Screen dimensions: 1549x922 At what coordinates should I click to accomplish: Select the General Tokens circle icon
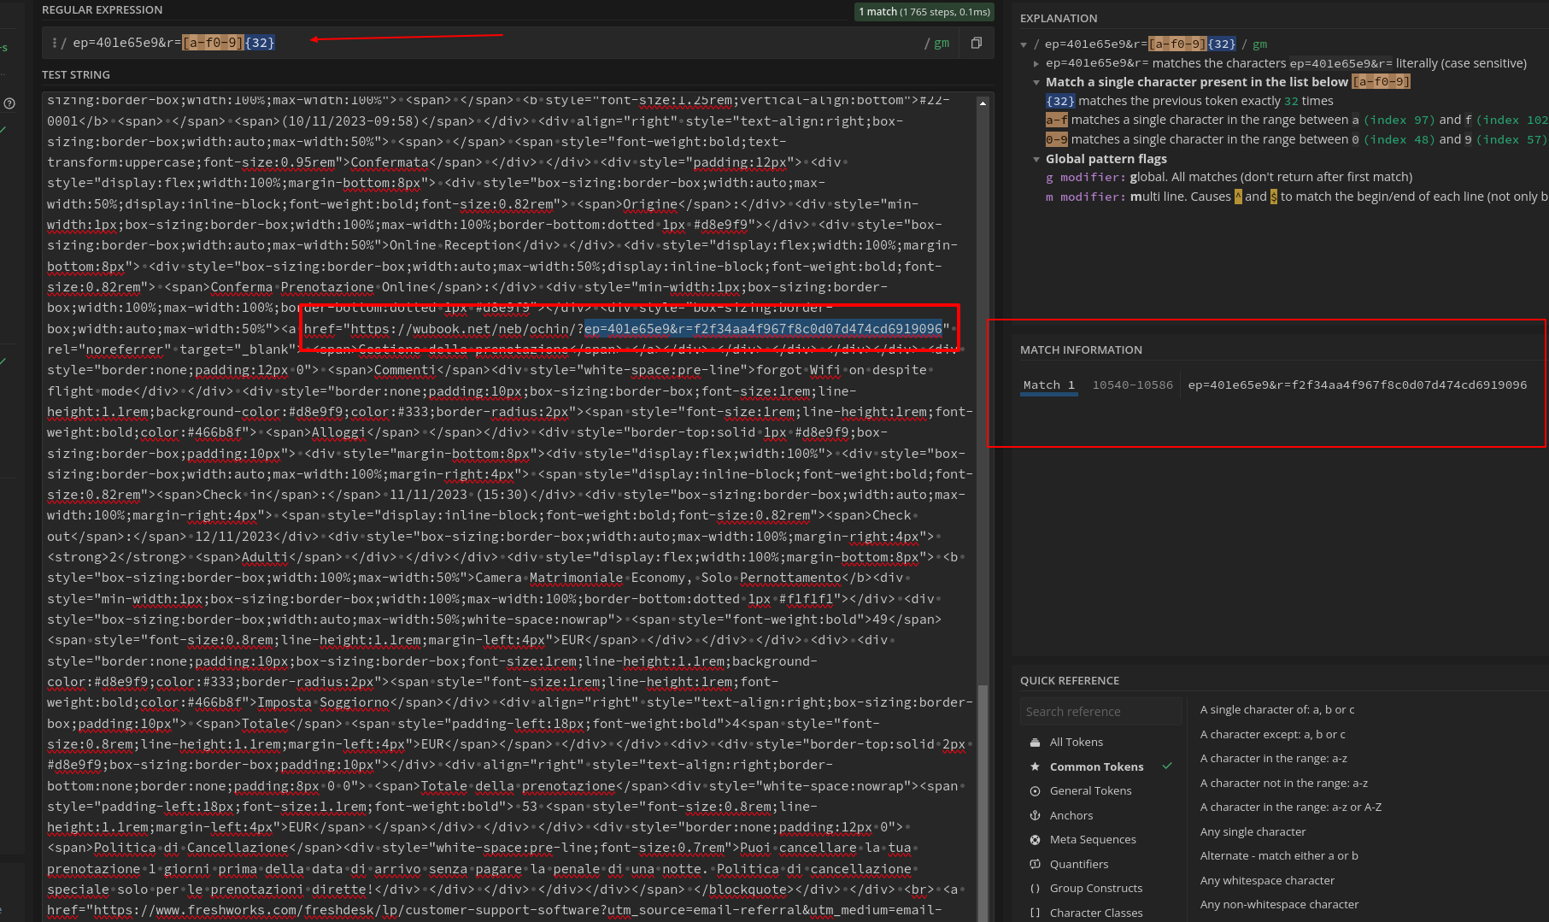click(1035, 791)
